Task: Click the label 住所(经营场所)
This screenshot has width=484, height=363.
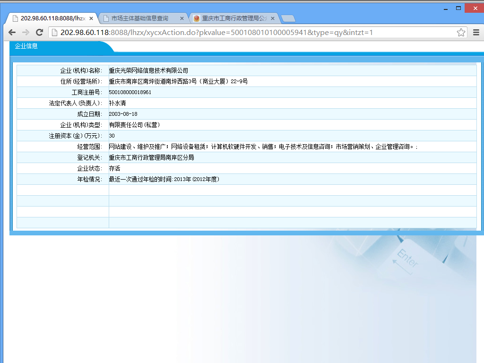Action: pos(81,81)
